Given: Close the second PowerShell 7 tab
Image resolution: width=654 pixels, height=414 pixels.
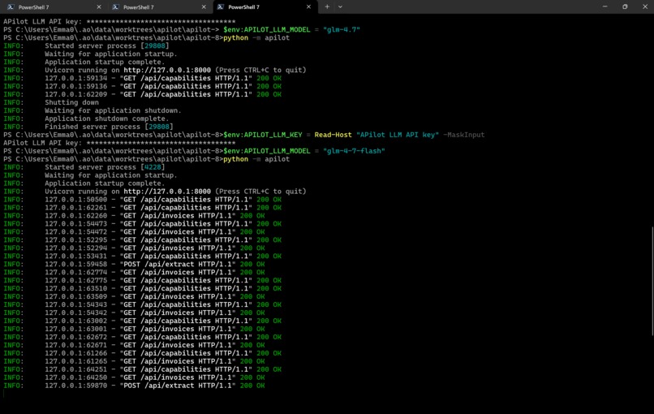Looking at the screenshot, I should (204, 7).
